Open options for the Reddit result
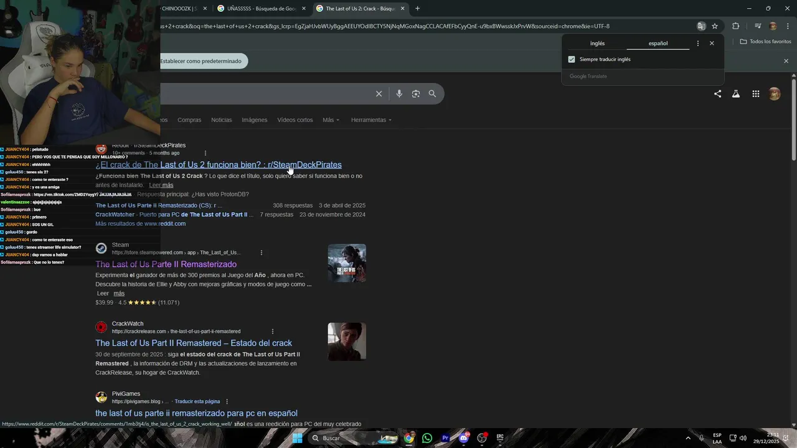Screen dimensions: 797x448 [205, 153]
